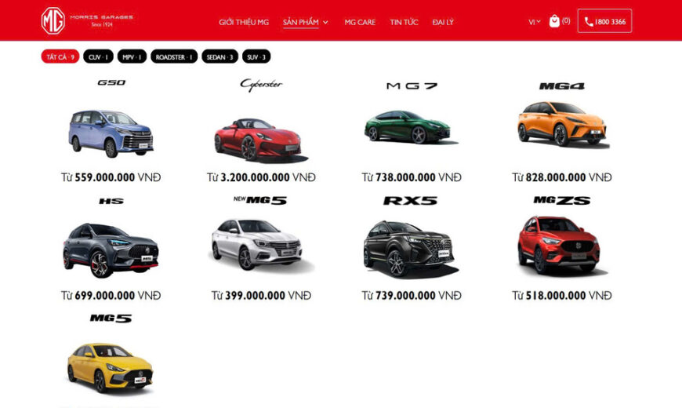This screenshot has height=408, width=682.
Task: Select the yellow MG5 car image
Action: point(111,367)
